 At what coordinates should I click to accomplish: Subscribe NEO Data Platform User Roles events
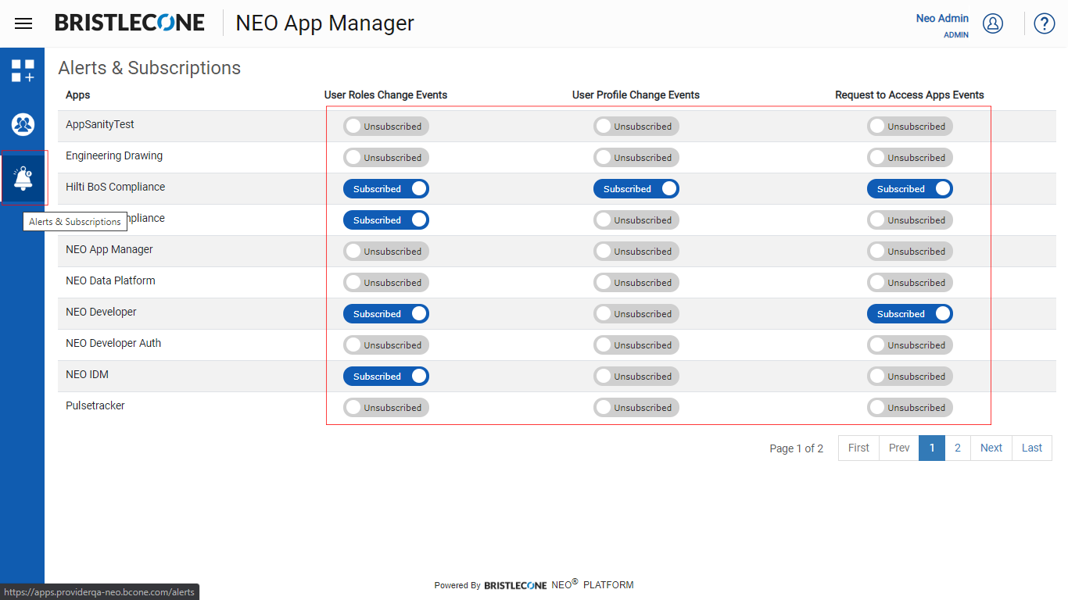[x=386, y=283]
